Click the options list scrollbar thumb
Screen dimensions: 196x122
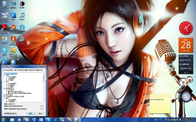tap(43, 78)
